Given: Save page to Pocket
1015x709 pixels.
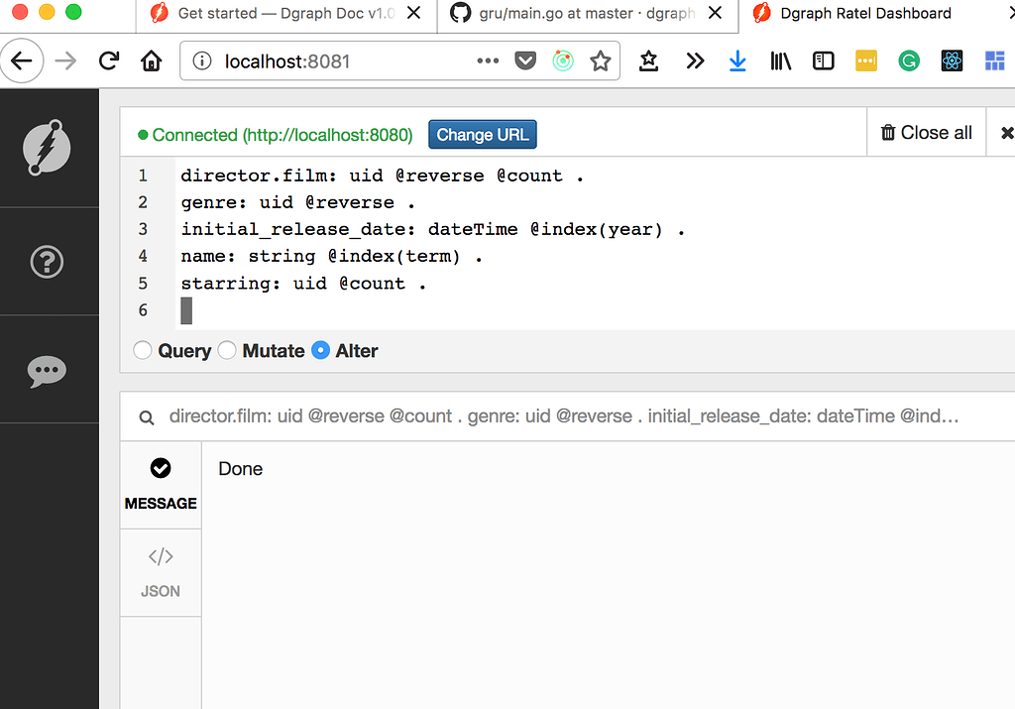Looking at the screenshot, I should click(x=525, y=60).
